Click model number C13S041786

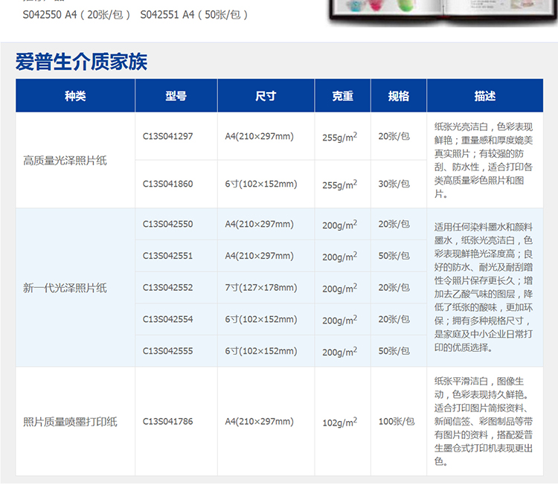click(167, 421)
